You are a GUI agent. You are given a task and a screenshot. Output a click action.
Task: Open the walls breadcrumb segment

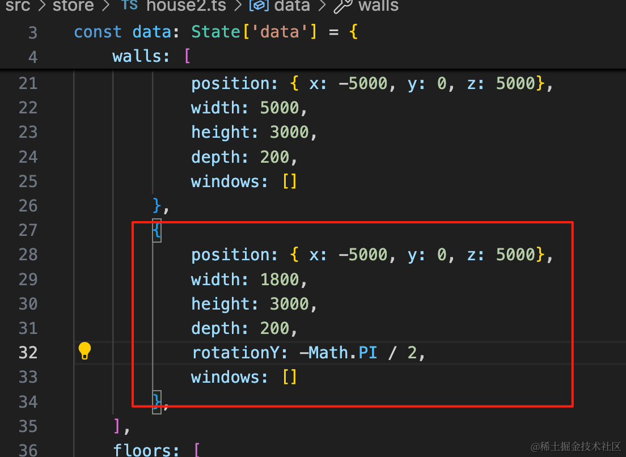(x=378, y=5)
